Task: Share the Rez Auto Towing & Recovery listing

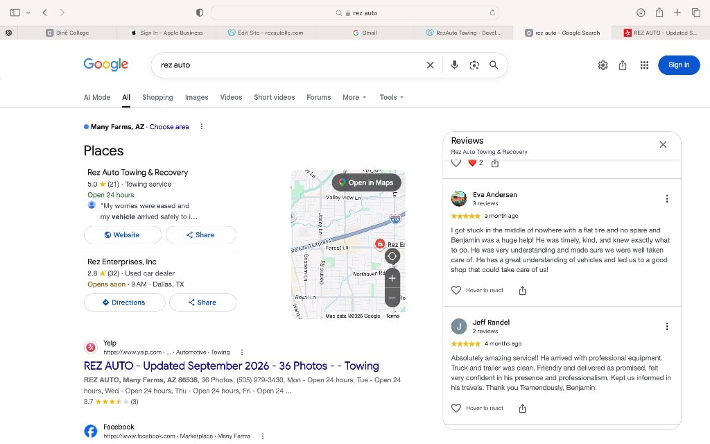Action: pos(200,234)
